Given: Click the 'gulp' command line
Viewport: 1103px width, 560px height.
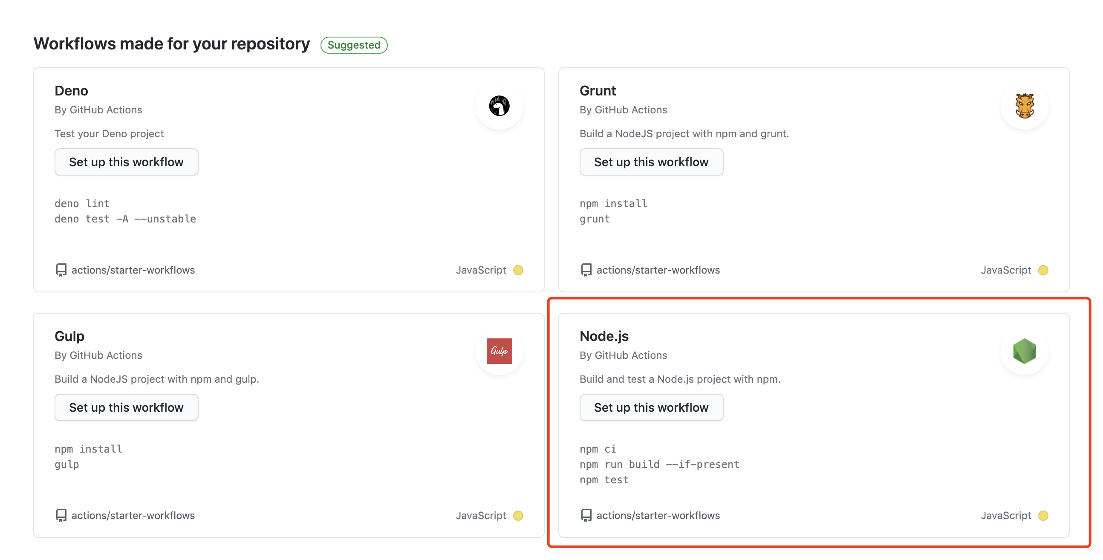Looking at the screenshot, I should click(x=67, y=465).
